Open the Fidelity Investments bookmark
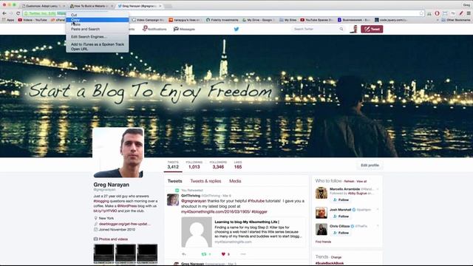This screenshot has width=473, height=266. coord(222,20)
